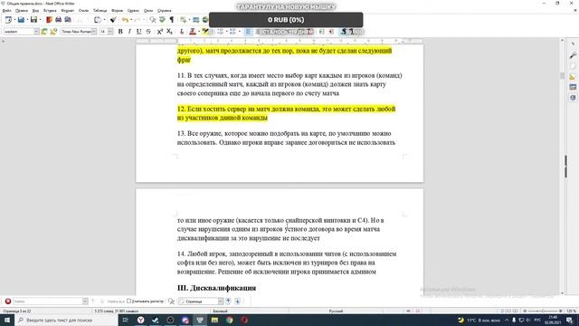Screen dimensions: 579x326
Task: Click Find & Replace icon in find bar
Action: pyautogui.click(x=171, y=302)
